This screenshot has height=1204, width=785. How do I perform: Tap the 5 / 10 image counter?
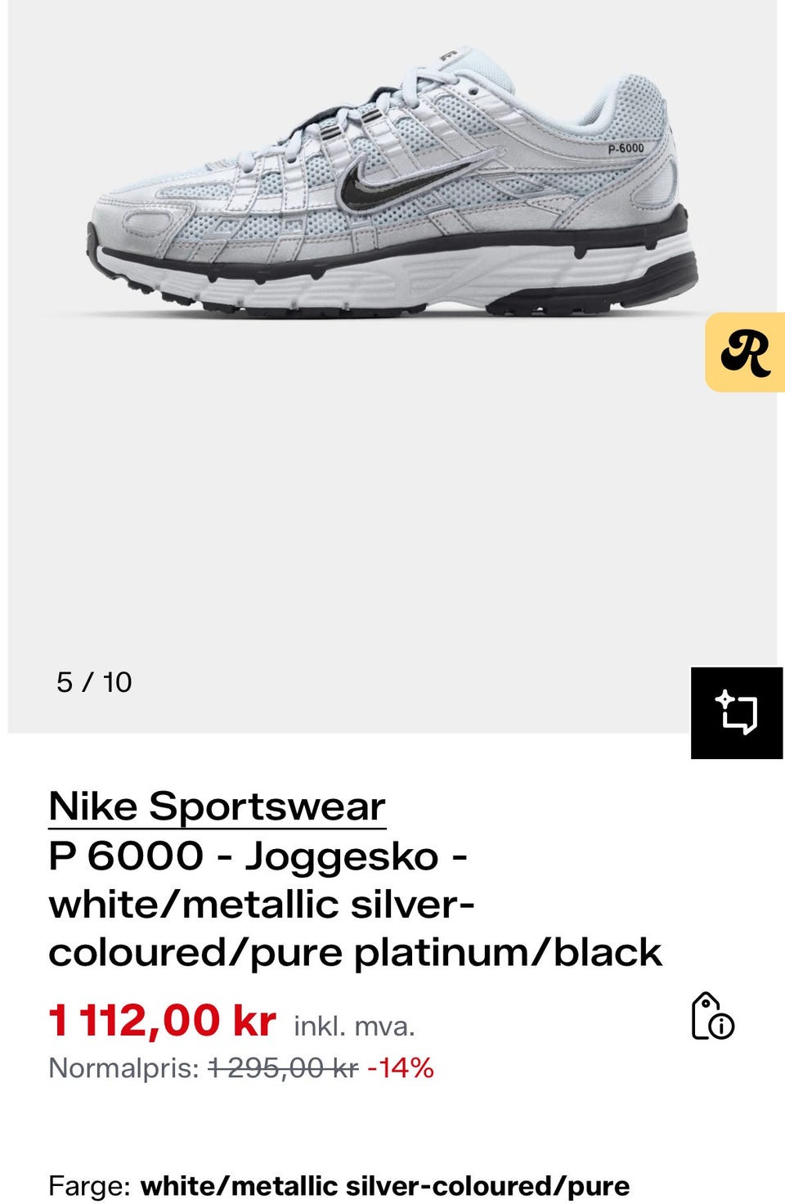[94, 682]
